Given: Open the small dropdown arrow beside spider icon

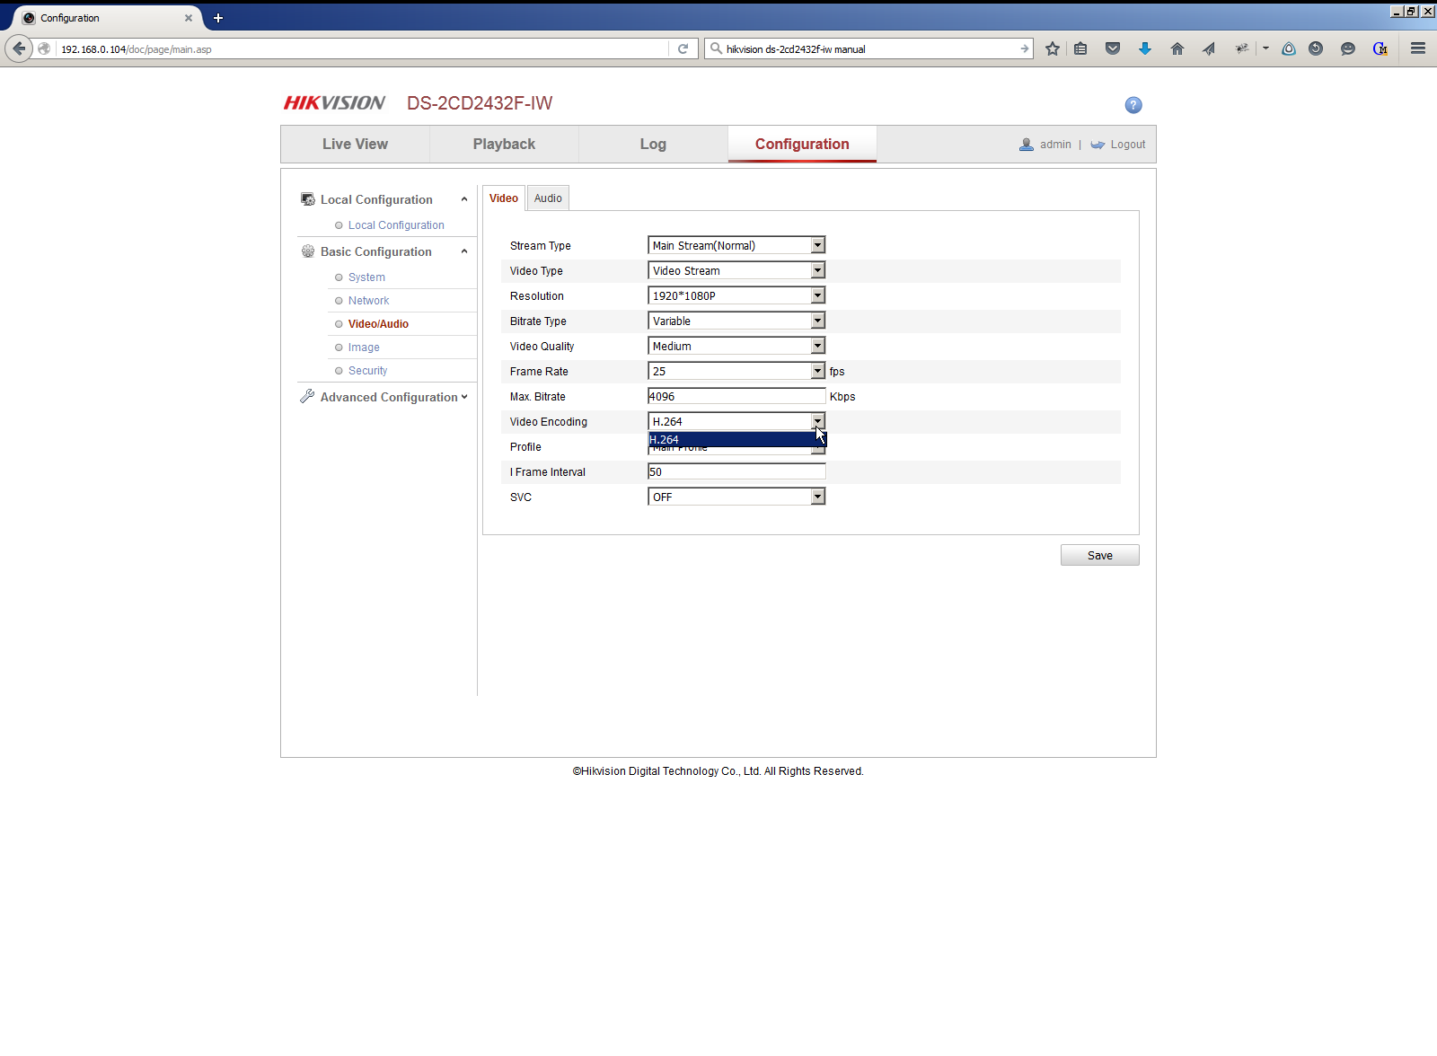Looking at the screenshot, I should pos(1265,48).
